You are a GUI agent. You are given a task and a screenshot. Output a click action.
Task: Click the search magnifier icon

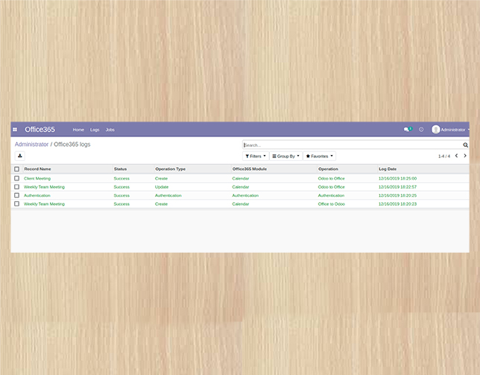[x=466, y=145]
